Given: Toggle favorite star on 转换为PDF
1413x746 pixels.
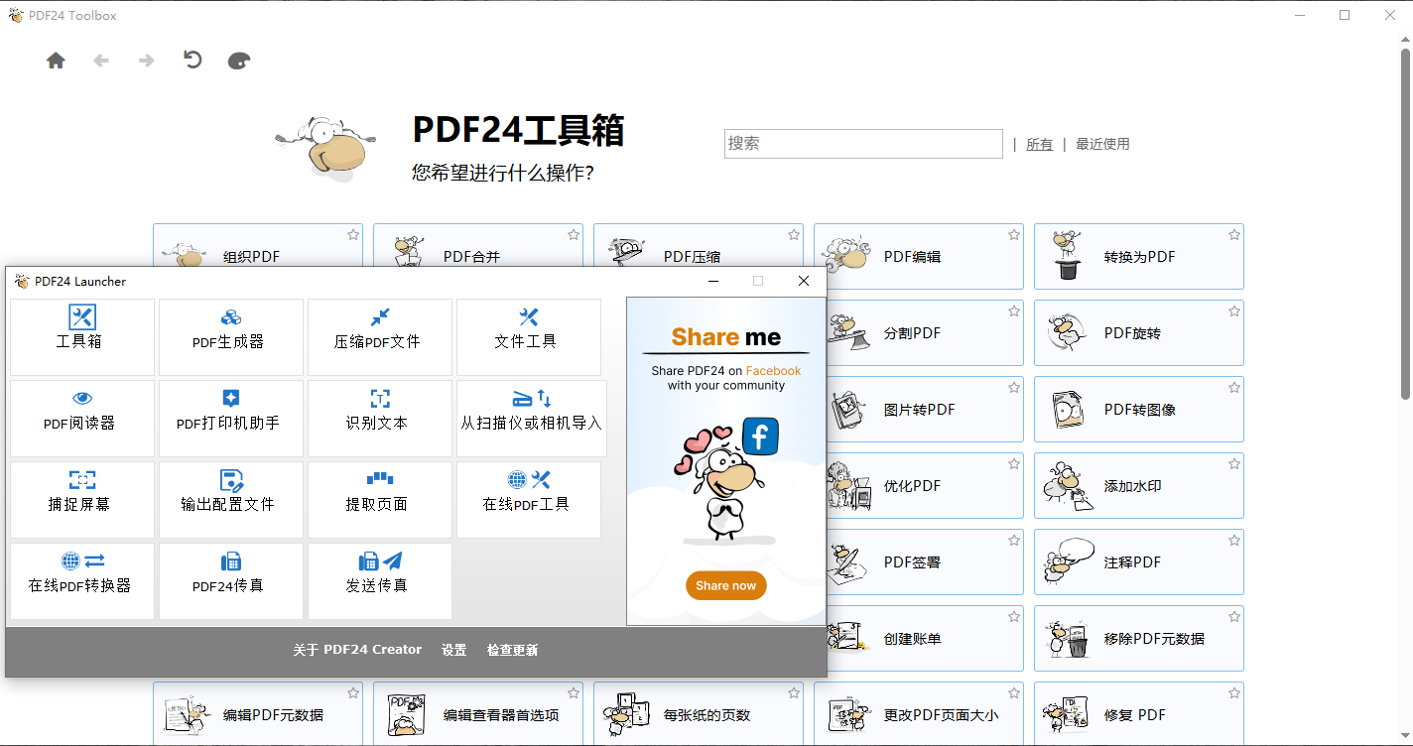Looking at the screenshot, I should point(1234,235).
